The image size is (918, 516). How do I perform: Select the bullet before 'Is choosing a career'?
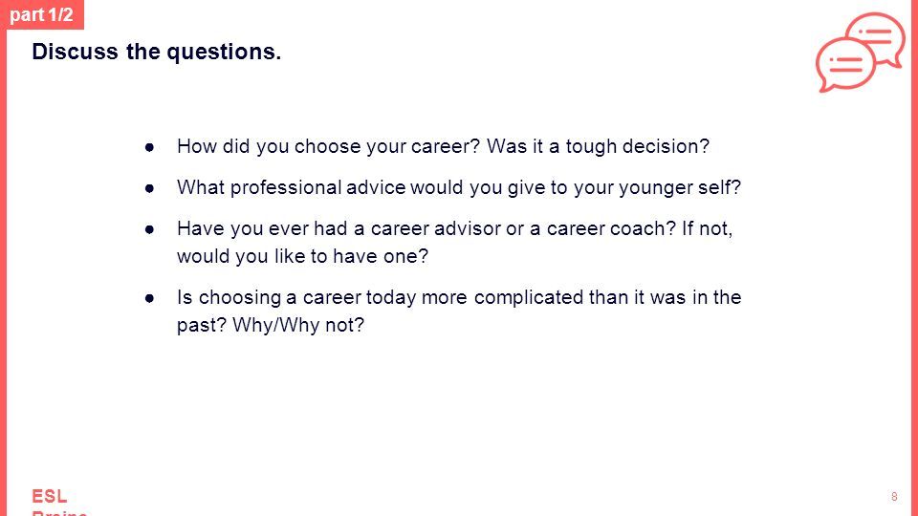[x=150, y=298]
